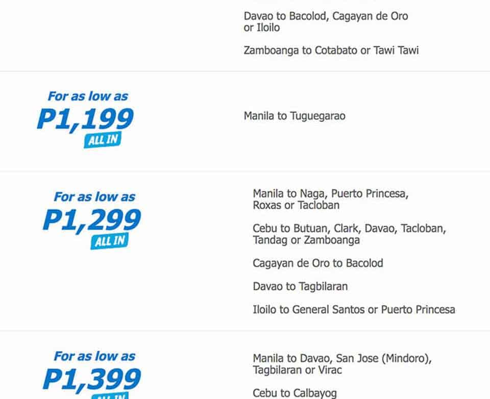Click 'For as low as' above P1,199
Image resolution: width=490 pixels, height=399 pixels.
click(x=88, y=96)
